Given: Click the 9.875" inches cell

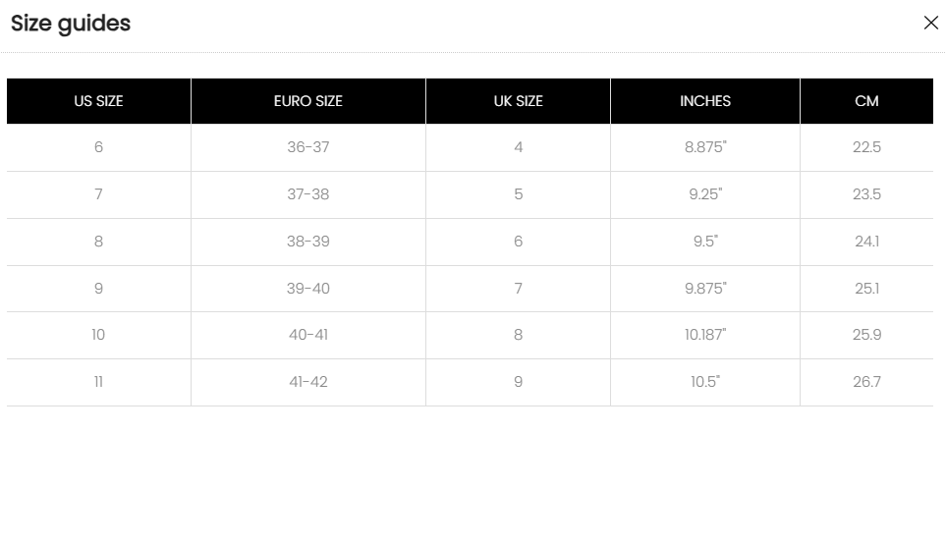Looking at the screenshot, I should click(705, 289).
